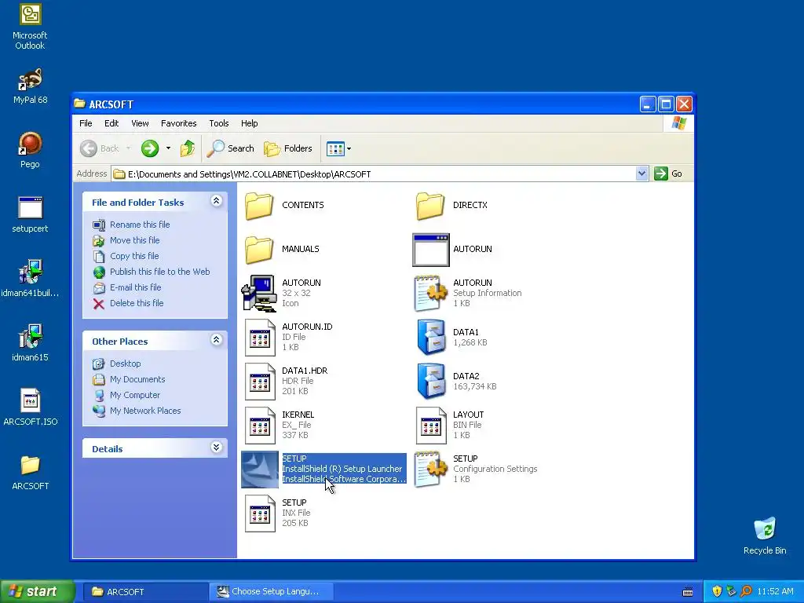Click the Up one level toolbar icon
Screen dimensions: 804x603
point(188,148)
